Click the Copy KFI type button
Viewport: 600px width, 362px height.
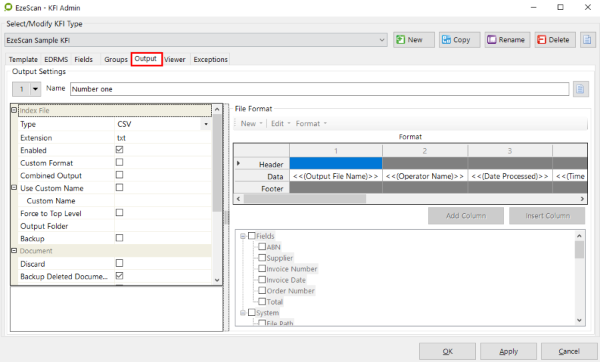pyautogui.click(x=455, y=40)
